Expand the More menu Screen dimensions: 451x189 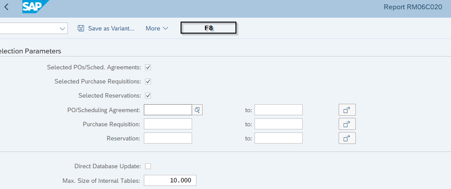tap(157, 28)
